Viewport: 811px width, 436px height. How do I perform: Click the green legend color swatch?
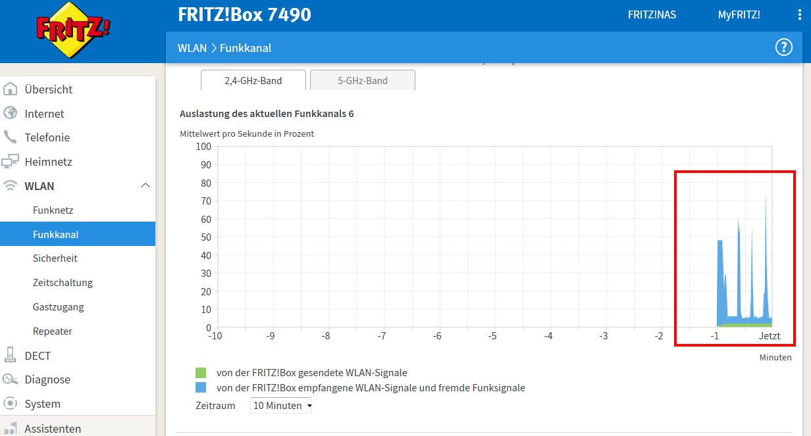click(201, 373)
